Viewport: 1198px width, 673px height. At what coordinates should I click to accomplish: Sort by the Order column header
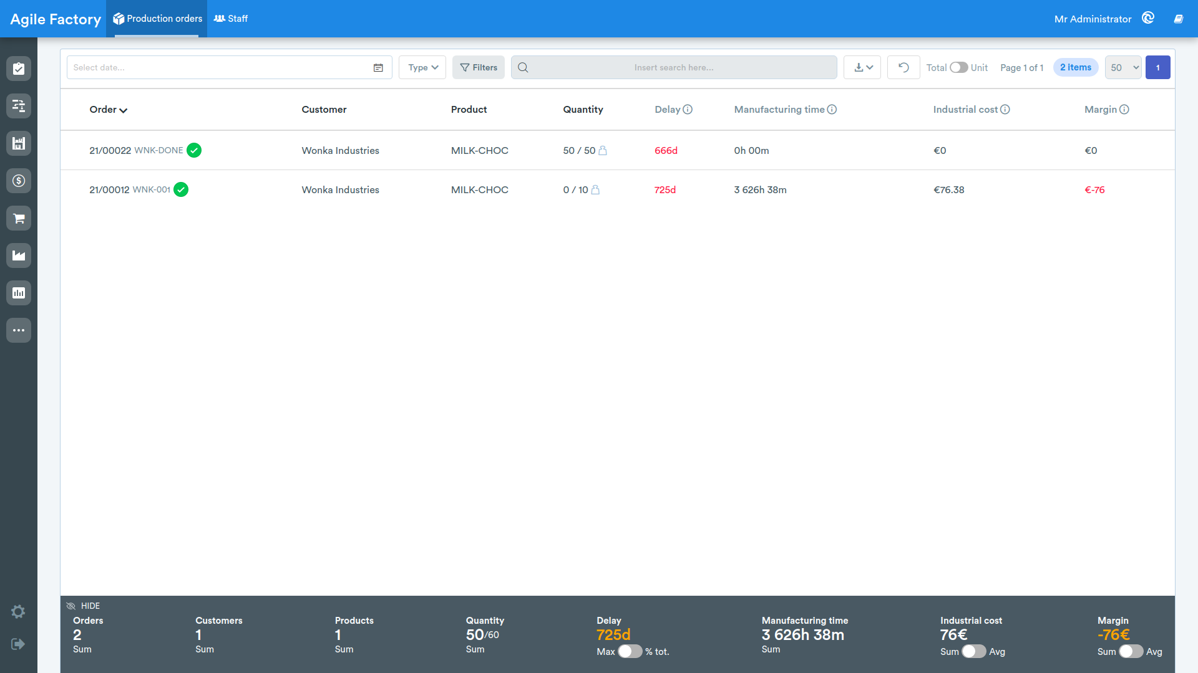108,109
